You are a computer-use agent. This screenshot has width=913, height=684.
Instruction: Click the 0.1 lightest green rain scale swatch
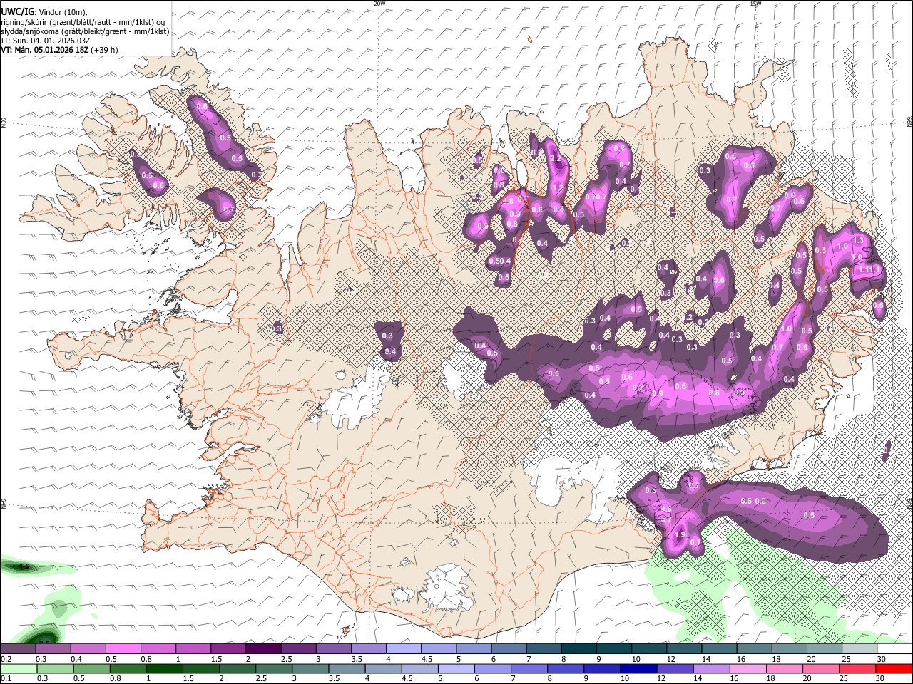coord(18,668)
